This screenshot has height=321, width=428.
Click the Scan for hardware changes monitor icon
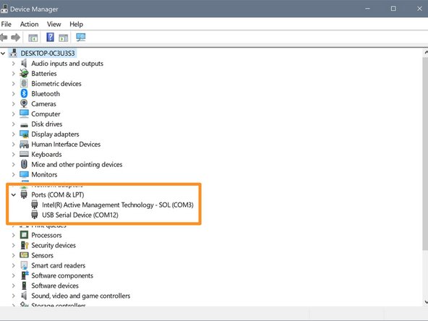point(81,37)
